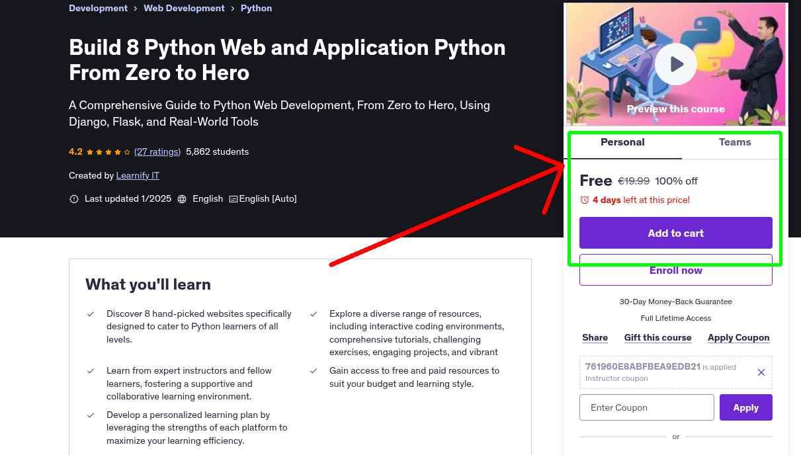Click the Enroll now button
This screenshot has height=455, width=801.
(x=676, y=270)
